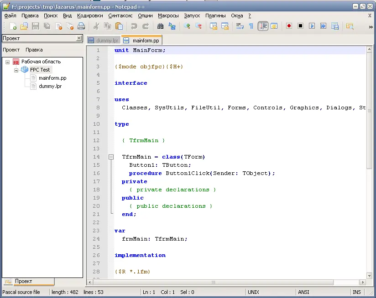The image size is (376, 298).
Task: Close the current document via toolbar icon
Action: [x=58, y=26]
